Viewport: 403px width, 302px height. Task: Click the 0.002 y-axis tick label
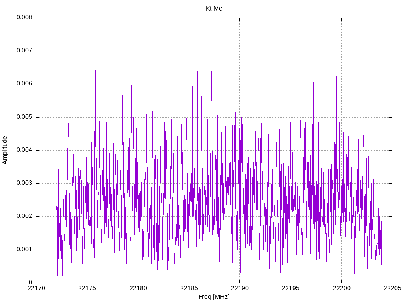[24, 216]
